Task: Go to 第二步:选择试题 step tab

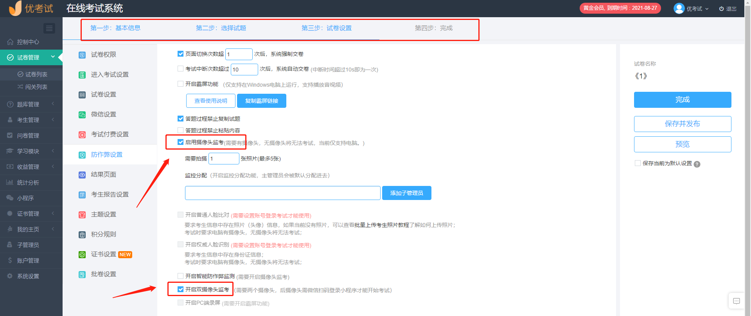Action: (221, 28)
